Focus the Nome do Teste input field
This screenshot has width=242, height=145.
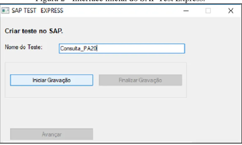click(122, 49)
